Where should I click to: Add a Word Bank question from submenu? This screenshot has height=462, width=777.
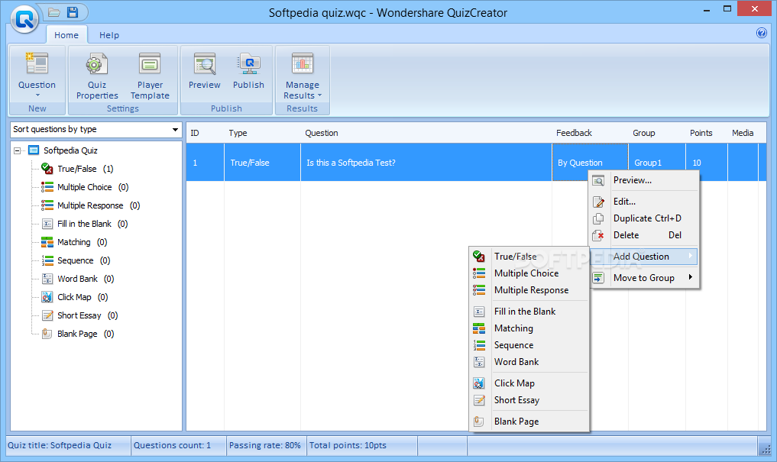coord(529,362)
